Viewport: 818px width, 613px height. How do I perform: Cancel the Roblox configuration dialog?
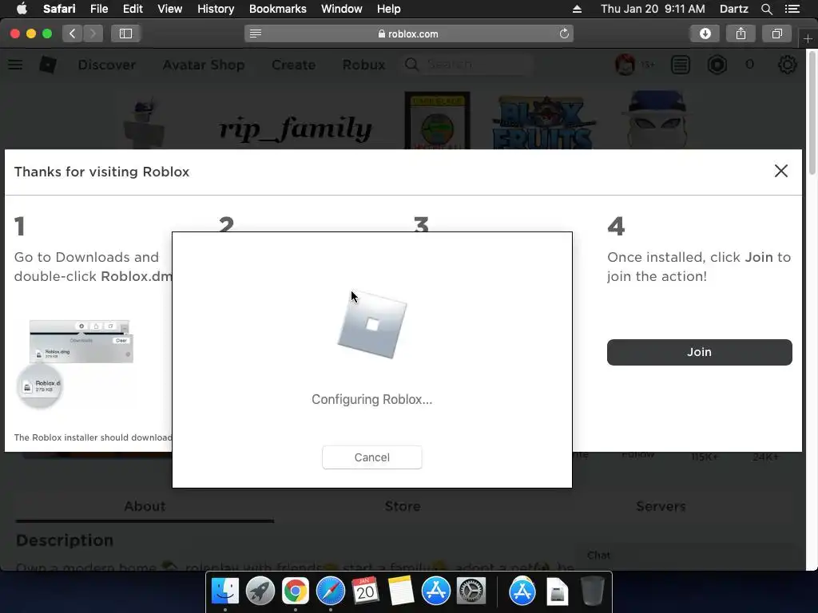coord(371,457)
